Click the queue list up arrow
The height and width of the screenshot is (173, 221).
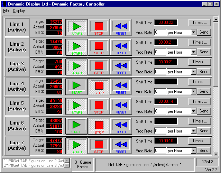click(67, 161)
